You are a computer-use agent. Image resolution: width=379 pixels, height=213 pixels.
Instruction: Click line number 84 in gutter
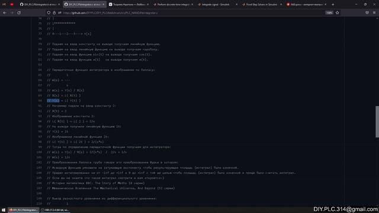(x=40, y=70)
